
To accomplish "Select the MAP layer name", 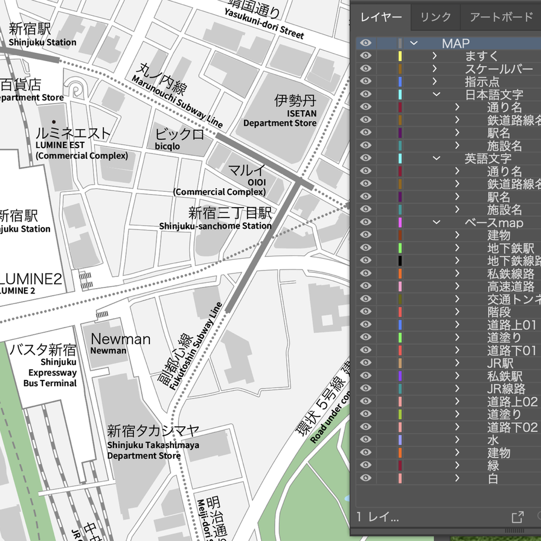I will coord(456,43).
